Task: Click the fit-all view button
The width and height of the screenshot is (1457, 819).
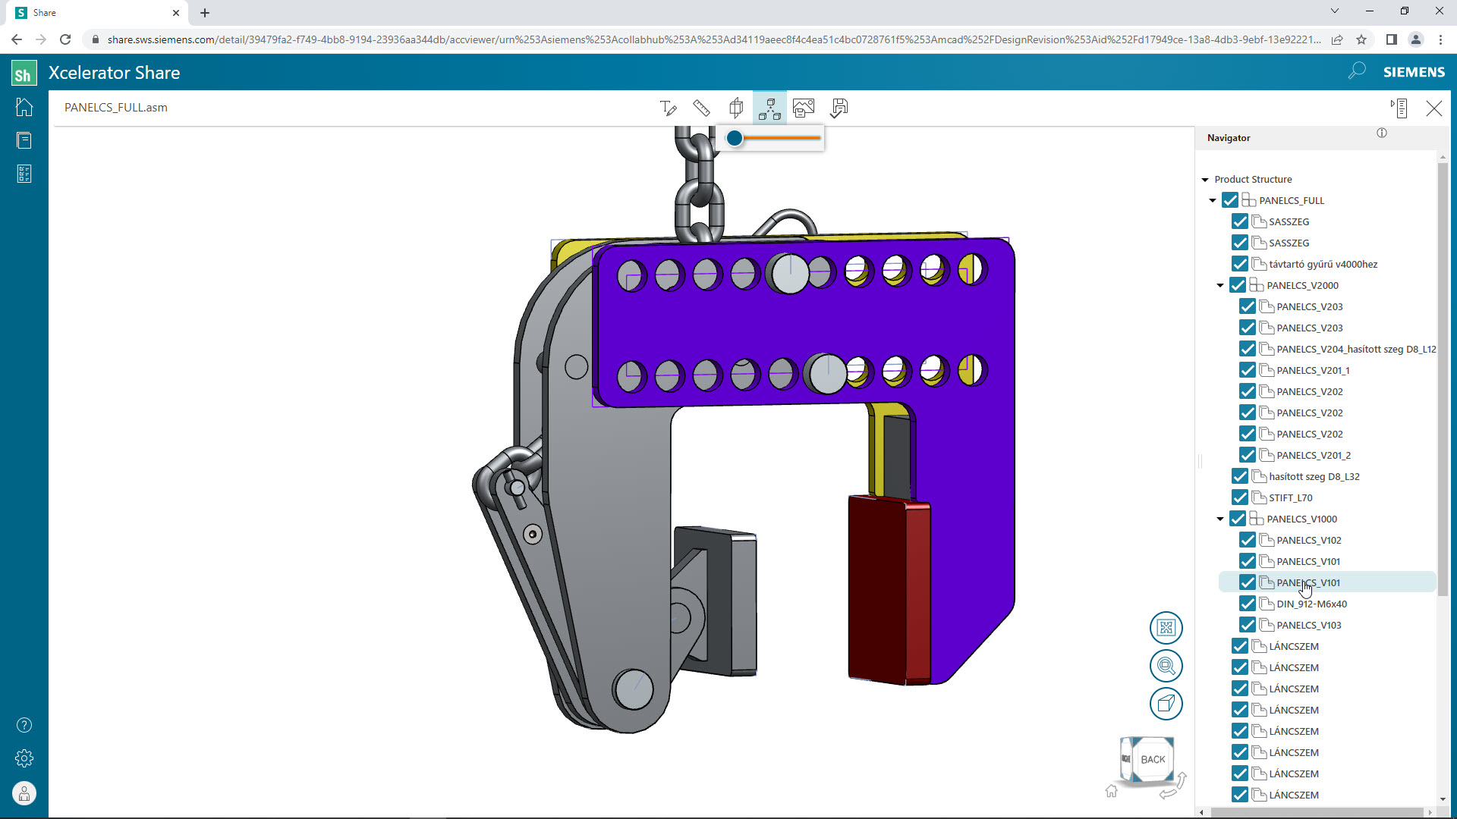Action: [1166, 628]
